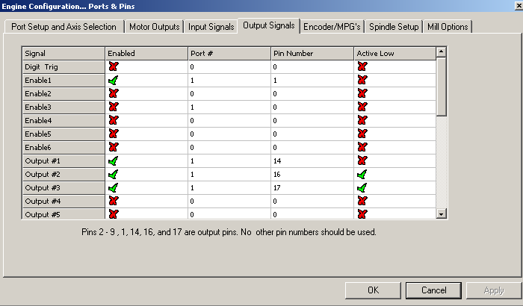523x306 pixels.
Task: Click the Enabled green check for Output #1
Action: pyautogui.click(x=114, y=160)
